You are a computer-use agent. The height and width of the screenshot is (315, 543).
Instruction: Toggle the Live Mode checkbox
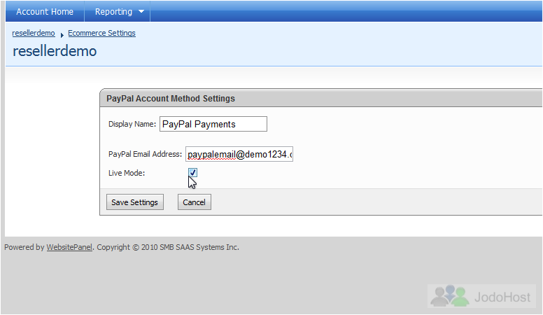tap(193, 173)
